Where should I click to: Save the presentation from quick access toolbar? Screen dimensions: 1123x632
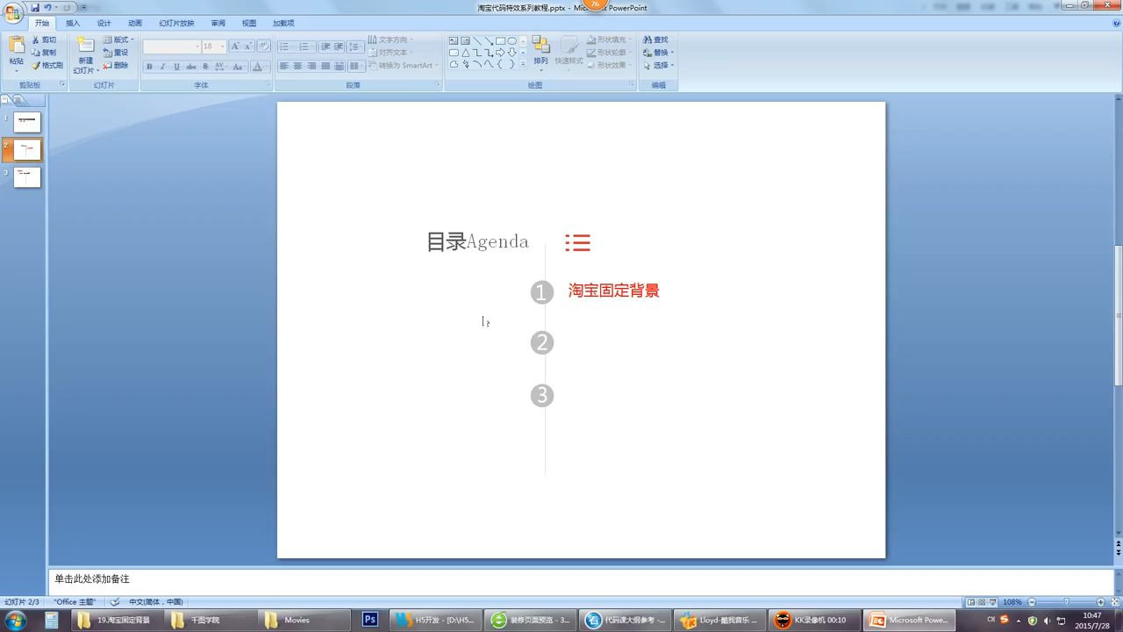(35, 7)
